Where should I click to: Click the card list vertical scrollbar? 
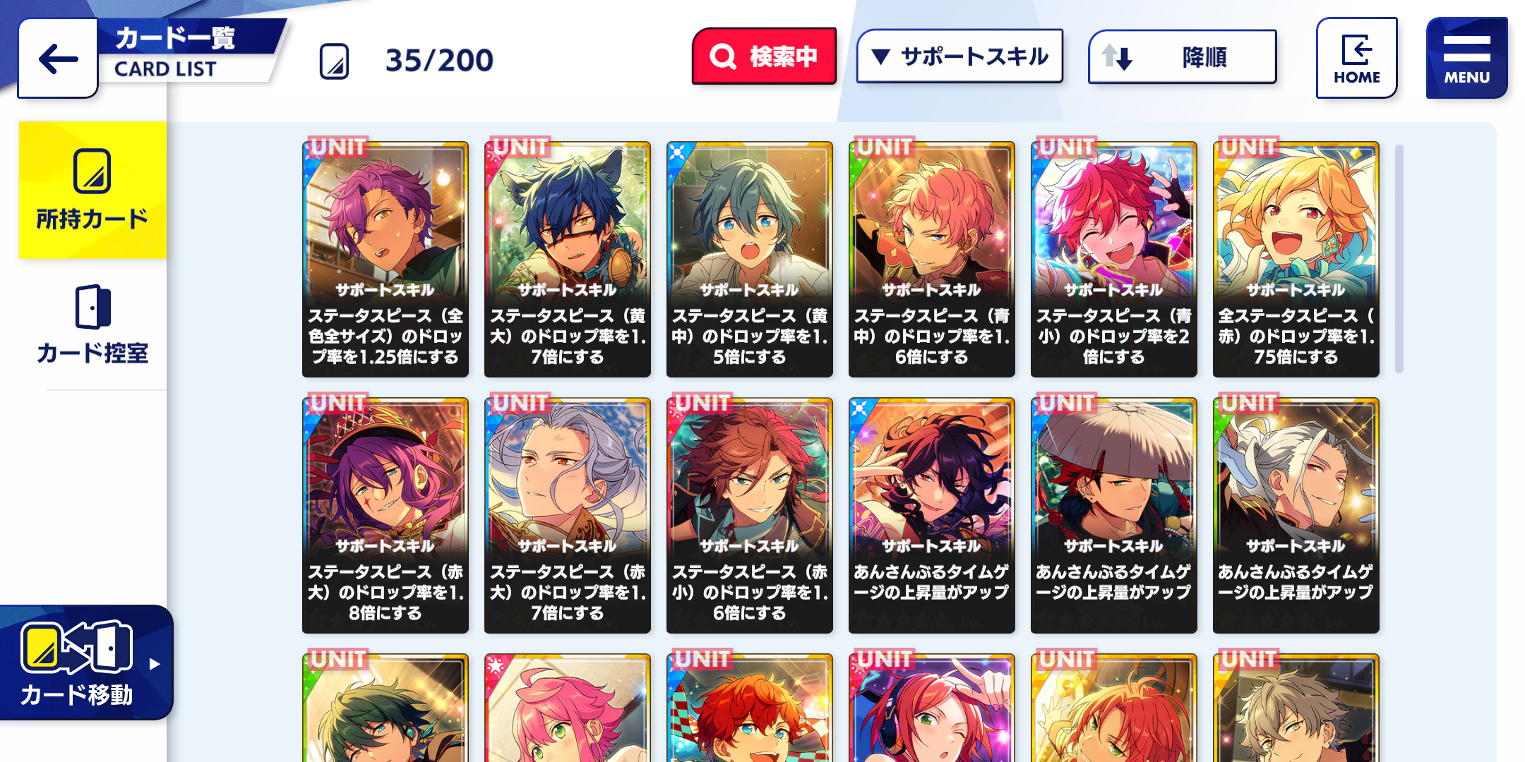coord(1399,258)
